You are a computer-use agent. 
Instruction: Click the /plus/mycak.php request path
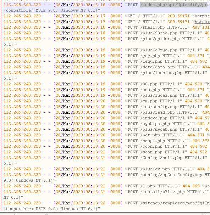[x=159, y=129]
